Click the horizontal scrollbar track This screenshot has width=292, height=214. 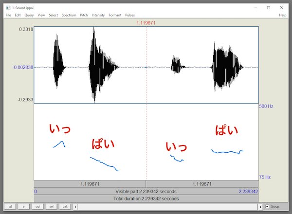pyautogui.click(x=168, y=207)
